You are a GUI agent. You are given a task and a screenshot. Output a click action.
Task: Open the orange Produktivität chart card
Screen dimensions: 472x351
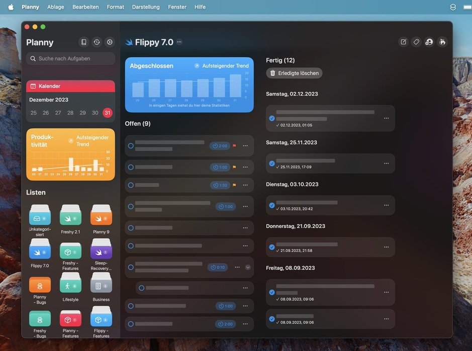click(70, 154)
